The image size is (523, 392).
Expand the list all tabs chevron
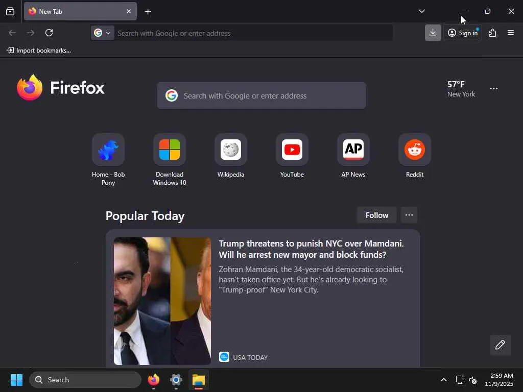tap(421, 11)
